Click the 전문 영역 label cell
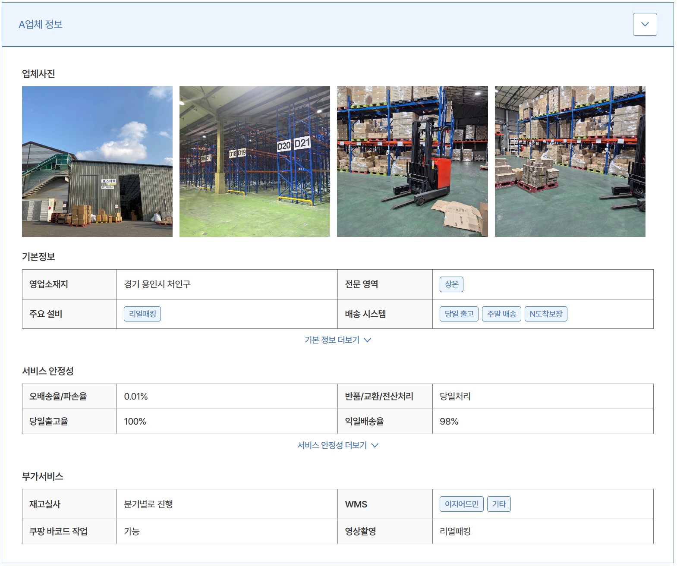This screenshot has height=567, width=677. coord(385,284)
